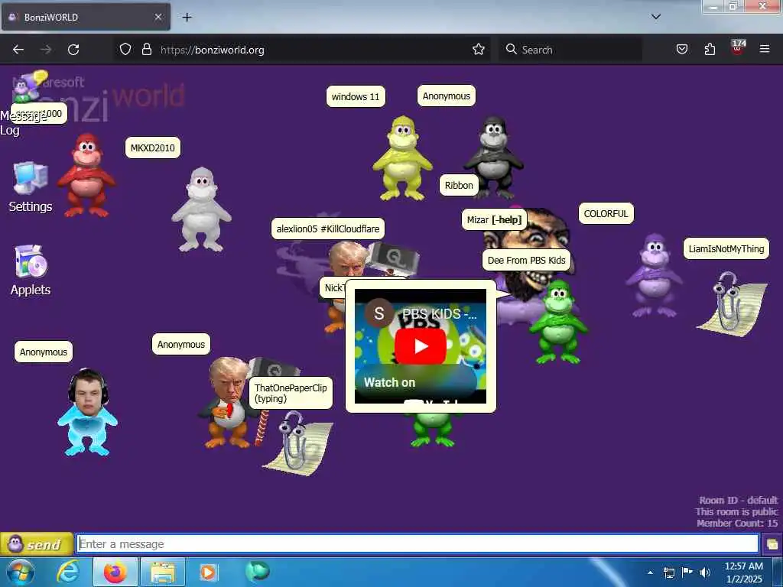Click the light blue Bonzi with headphones
This screenshot has height=587, width=783.
[88, 412]
